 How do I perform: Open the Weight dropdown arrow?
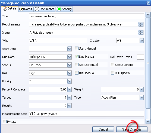click(141, 89)
